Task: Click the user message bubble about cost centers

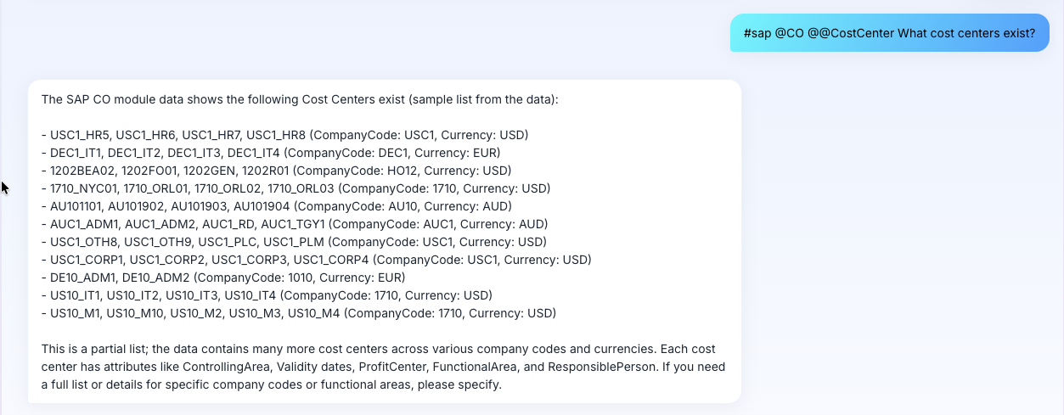Action: 889,33
